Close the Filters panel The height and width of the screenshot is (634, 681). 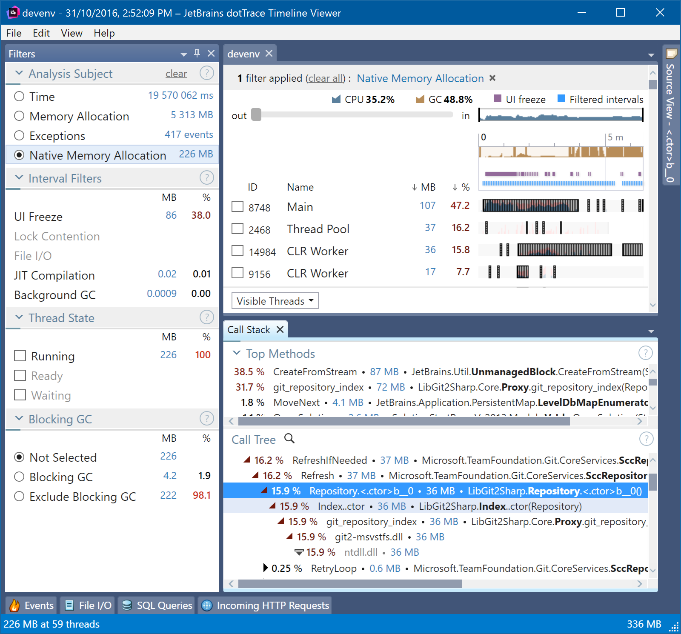pos(211,53)
